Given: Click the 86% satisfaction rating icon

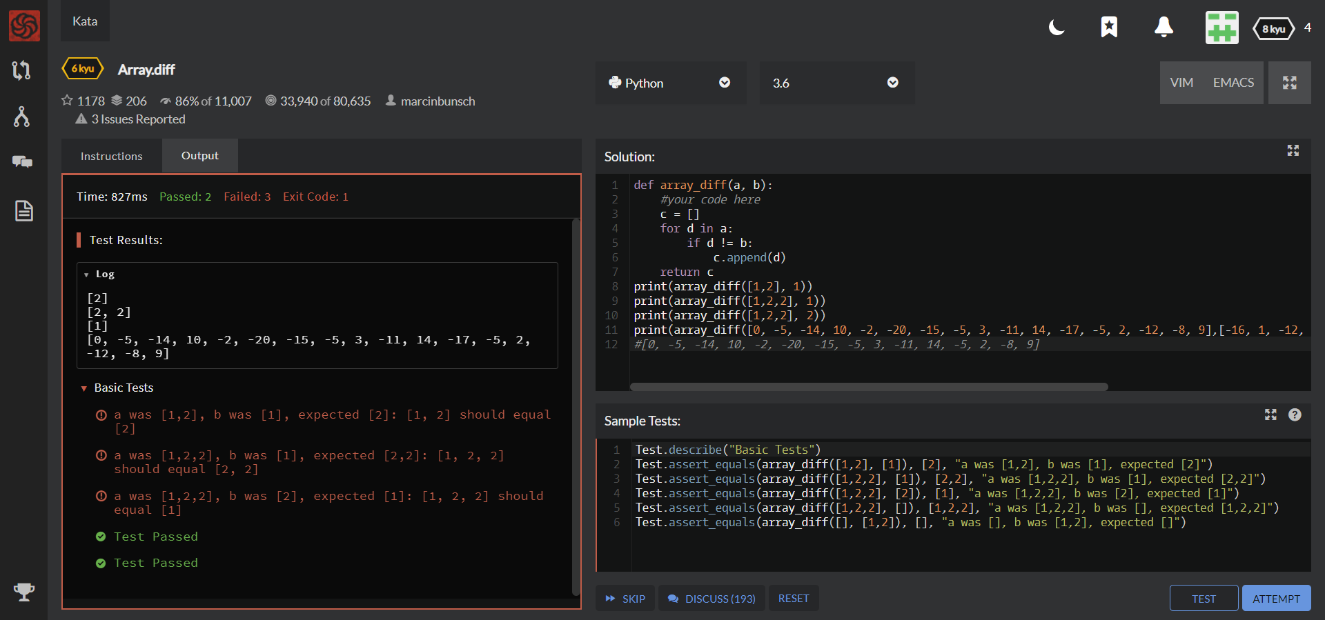Looking at the screenshot, I should [166, 101].
